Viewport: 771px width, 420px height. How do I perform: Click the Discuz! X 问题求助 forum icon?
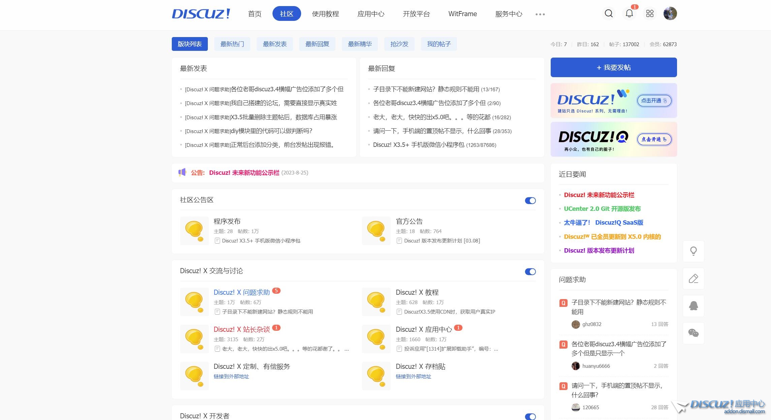[x=194, y=302]
